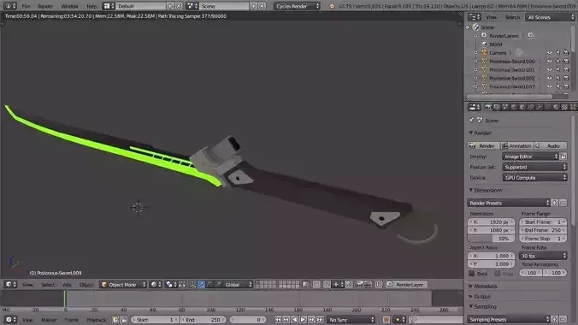Open the 30 fps frame rate dropdown
The image size is (578, 325).
543,256
